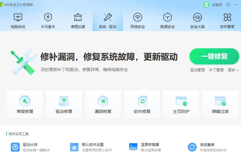Click the 主页防护 card label
Screen dimensions: 241x161
[x=181, y=111]
